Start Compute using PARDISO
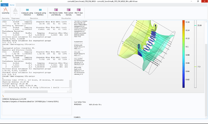 (x=27, y=12)
